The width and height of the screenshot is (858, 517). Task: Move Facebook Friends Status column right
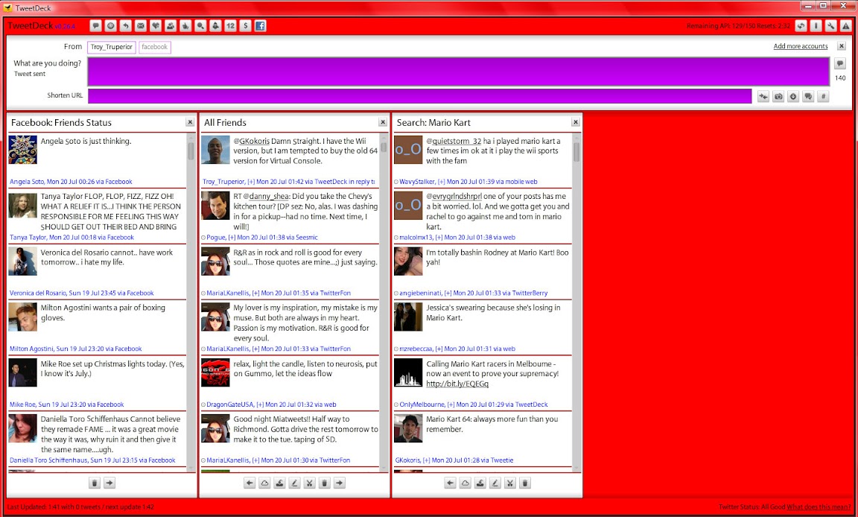pos(109,483)
